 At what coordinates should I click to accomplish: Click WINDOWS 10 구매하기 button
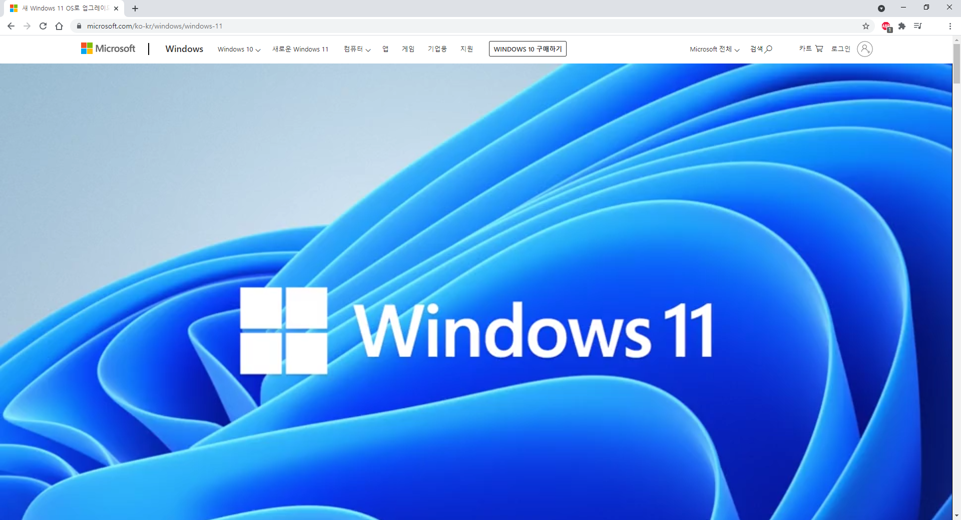[528, 48]
